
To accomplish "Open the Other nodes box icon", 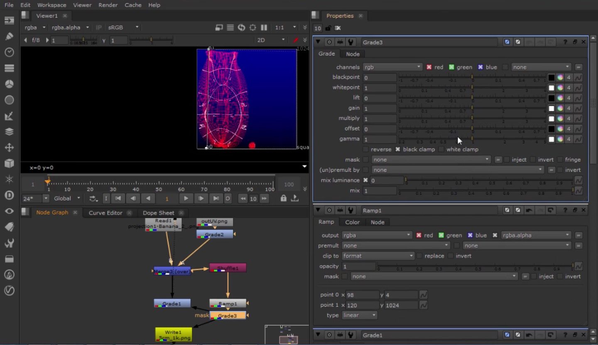I will coord(9,259).
